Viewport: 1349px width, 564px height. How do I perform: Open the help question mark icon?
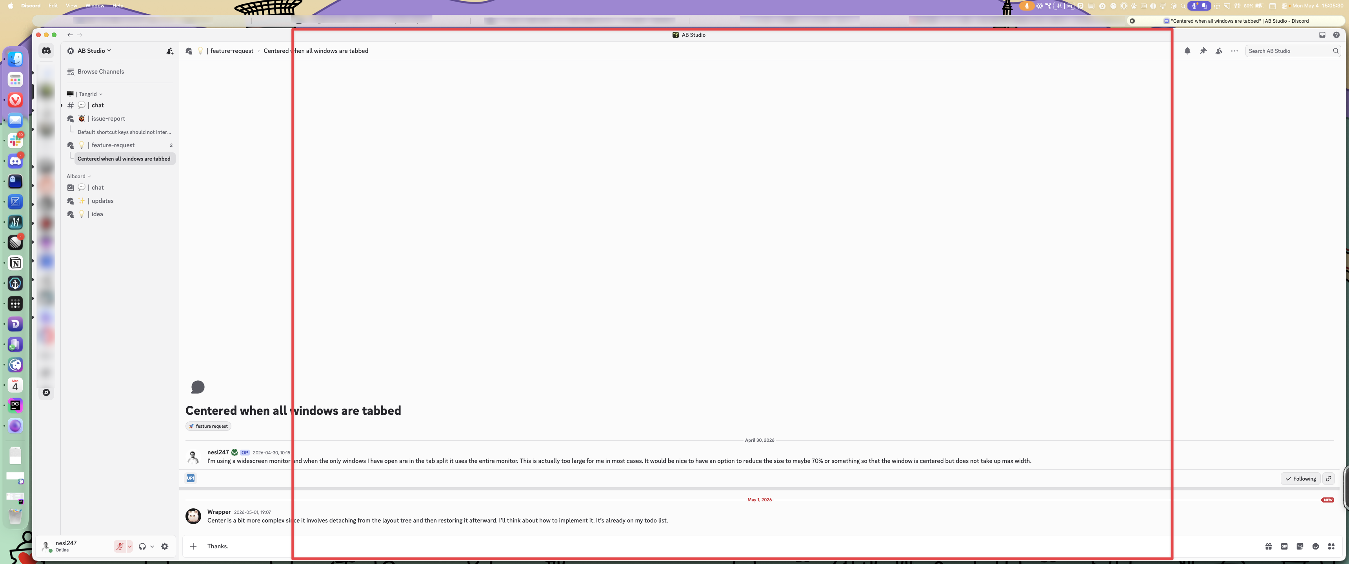point(1336,35)
